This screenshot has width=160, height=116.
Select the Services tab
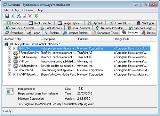[130, 32]
